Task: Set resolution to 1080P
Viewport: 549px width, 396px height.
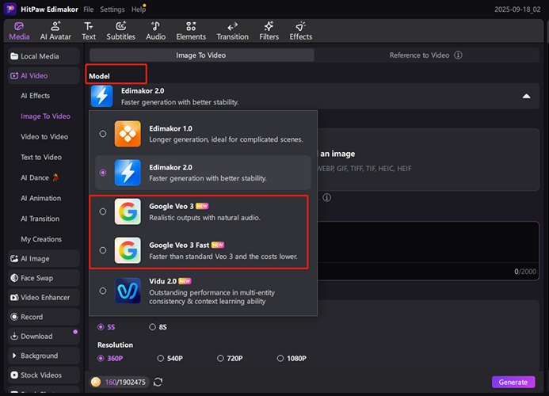Action: [280, 359]
